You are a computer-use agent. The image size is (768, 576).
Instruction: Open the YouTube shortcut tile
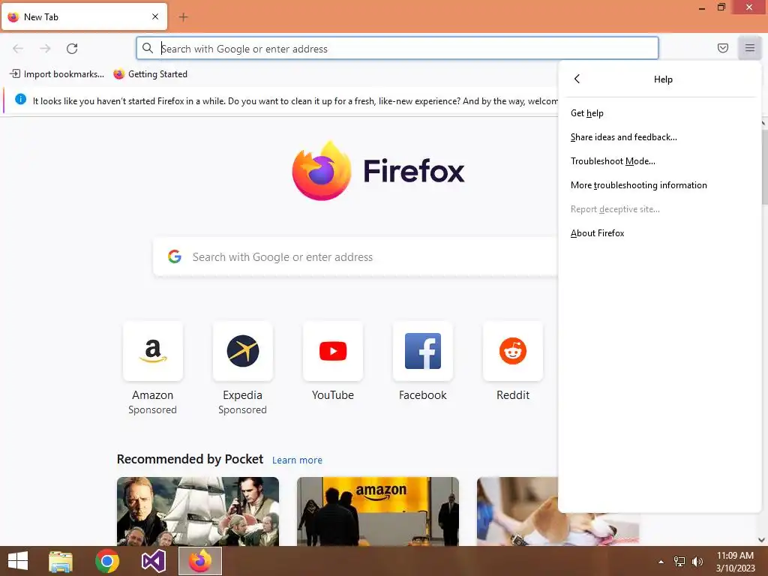coord(332,351)
